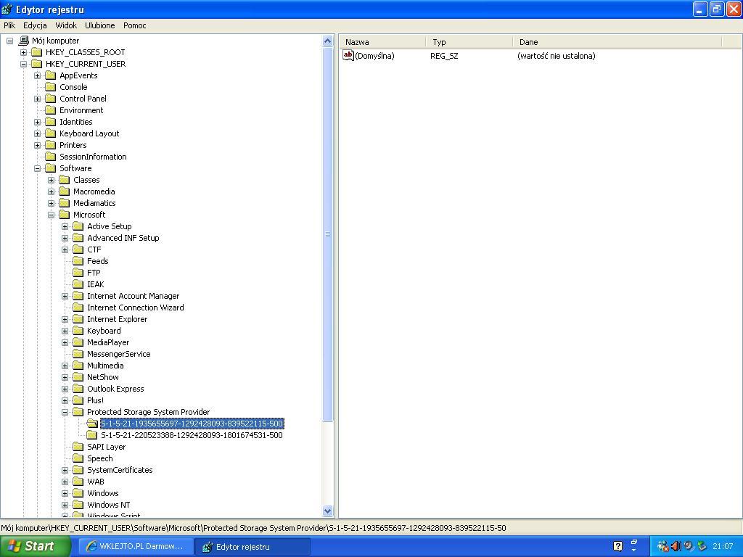Viewport: 743px width, 557px height.
Task: Open the Ulubione menu
Action: point(100,25)
